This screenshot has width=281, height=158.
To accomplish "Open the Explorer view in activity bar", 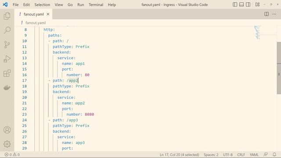I will point(7,16).
